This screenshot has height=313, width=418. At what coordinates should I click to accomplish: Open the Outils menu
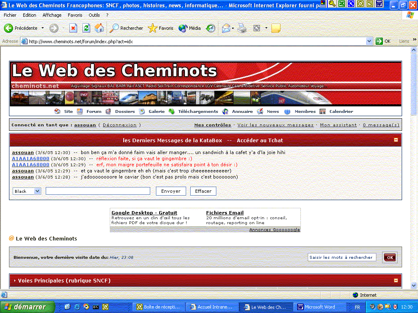click(94, 15)
